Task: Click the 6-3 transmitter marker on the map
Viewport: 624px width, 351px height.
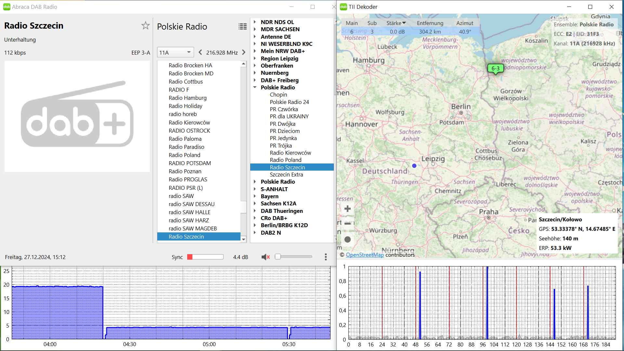Action: coord(495,69)
